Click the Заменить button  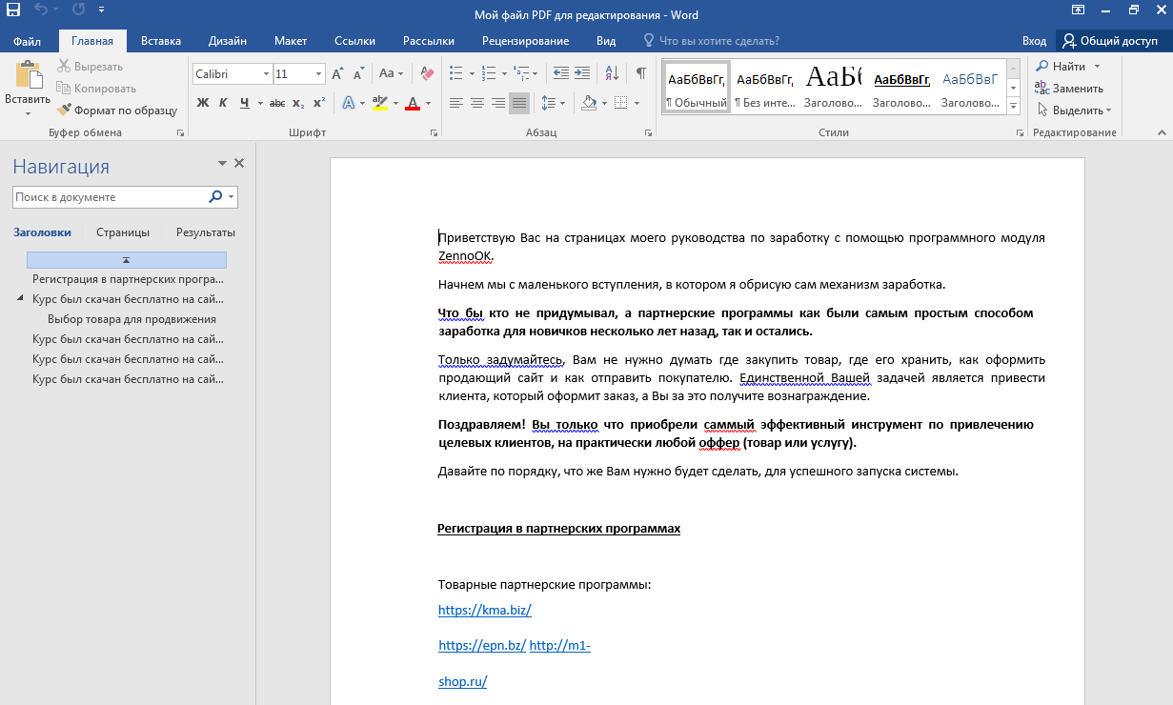click(x=1069, y=89)
